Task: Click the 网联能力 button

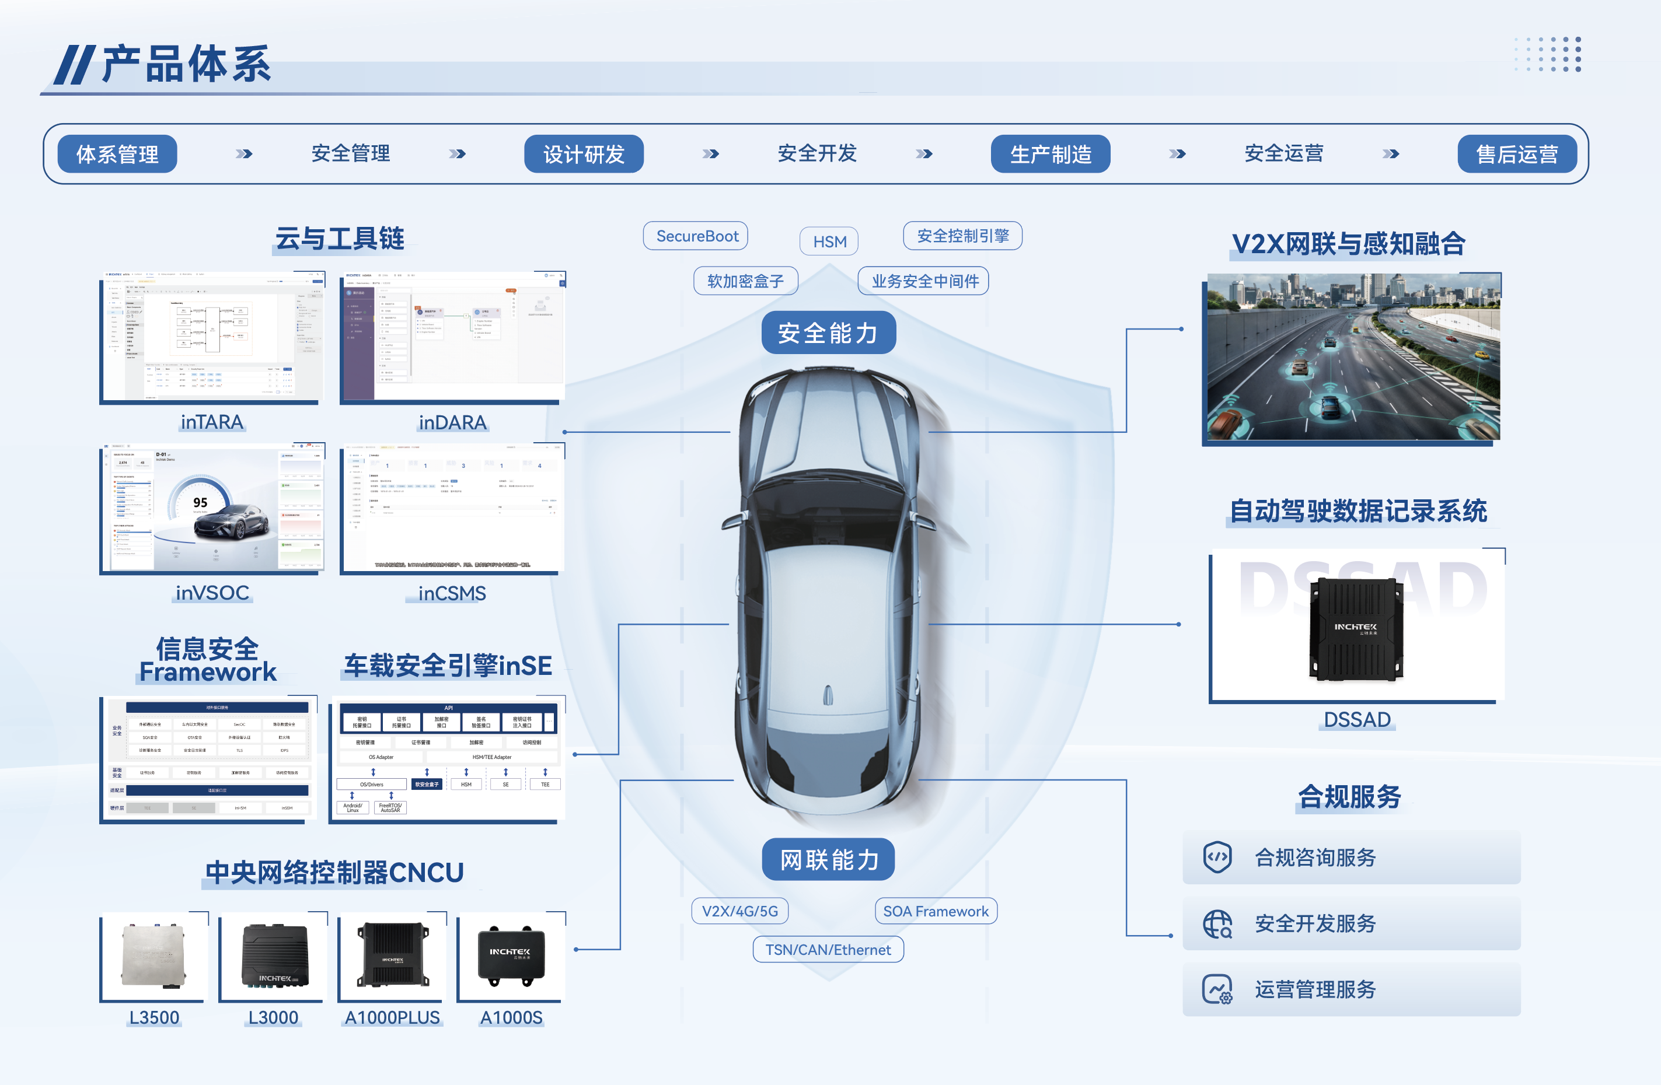Action: [828, 860]
